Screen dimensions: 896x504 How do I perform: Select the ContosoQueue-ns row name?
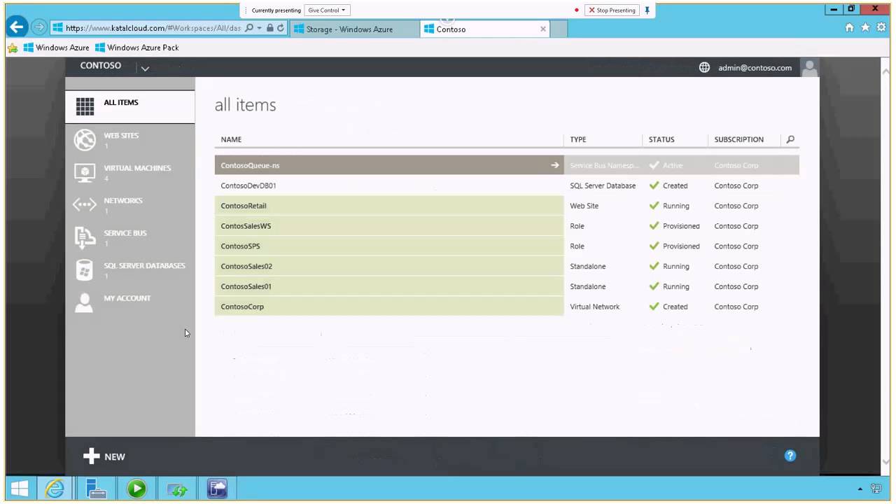pyautogui.click(x=250, y=165)
